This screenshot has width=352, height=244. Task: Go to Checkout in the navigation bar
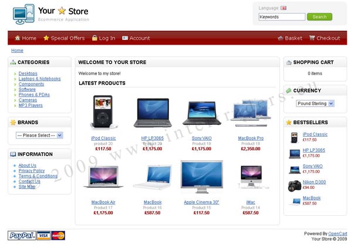(324, 38)
